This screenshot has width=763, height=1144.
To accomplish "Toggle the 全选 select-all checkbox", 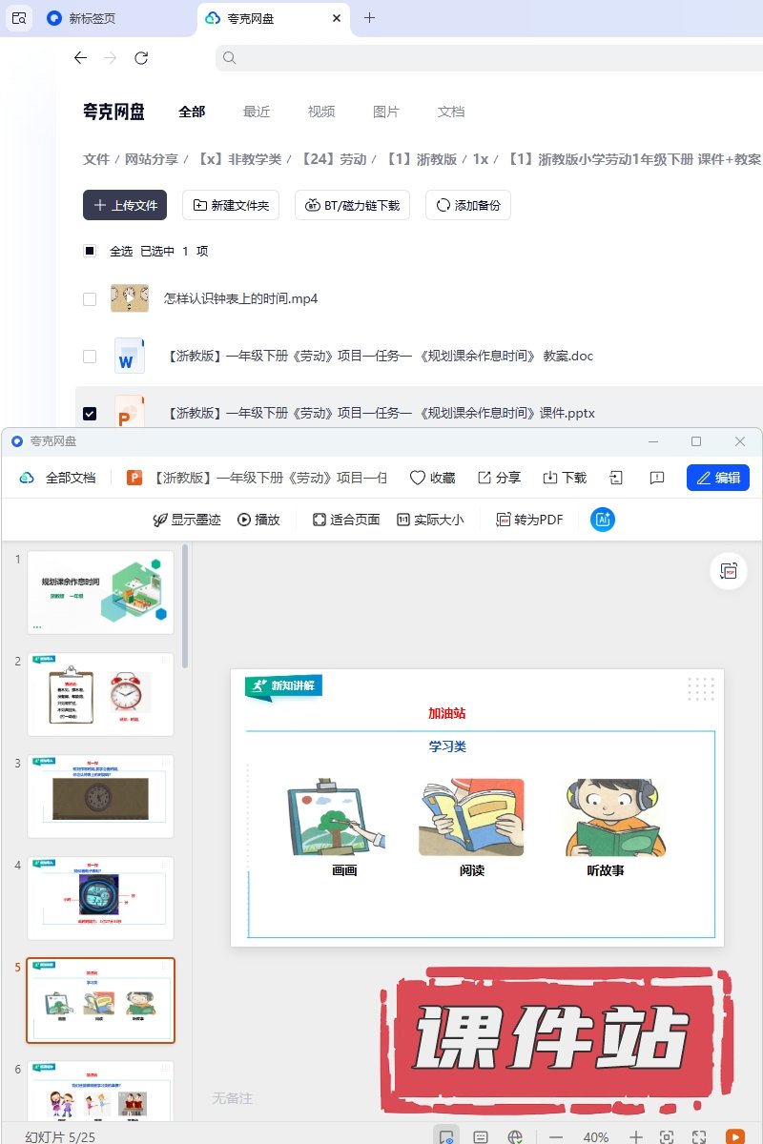I will coord(90,252).
